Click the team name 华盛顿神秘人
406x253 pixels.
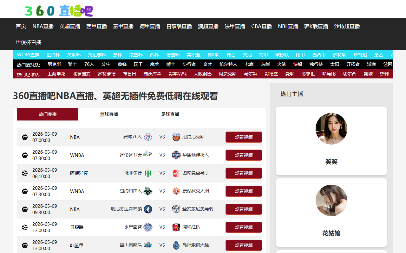[196, 155]
